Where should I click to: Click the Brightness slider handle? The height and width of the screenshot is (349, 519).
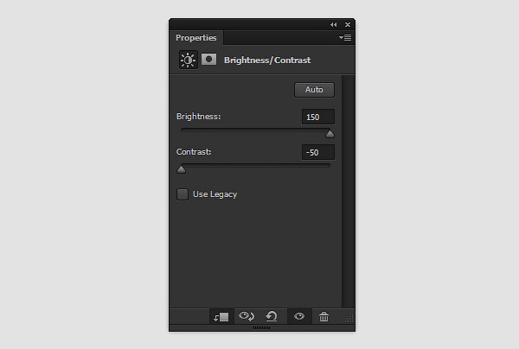pyautogui.click(x=330, y=134)
